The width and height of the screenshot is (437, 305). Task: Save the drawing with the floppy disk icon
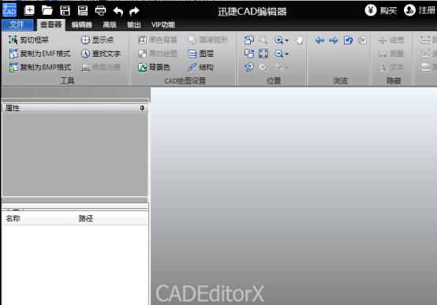click(65, 11)
